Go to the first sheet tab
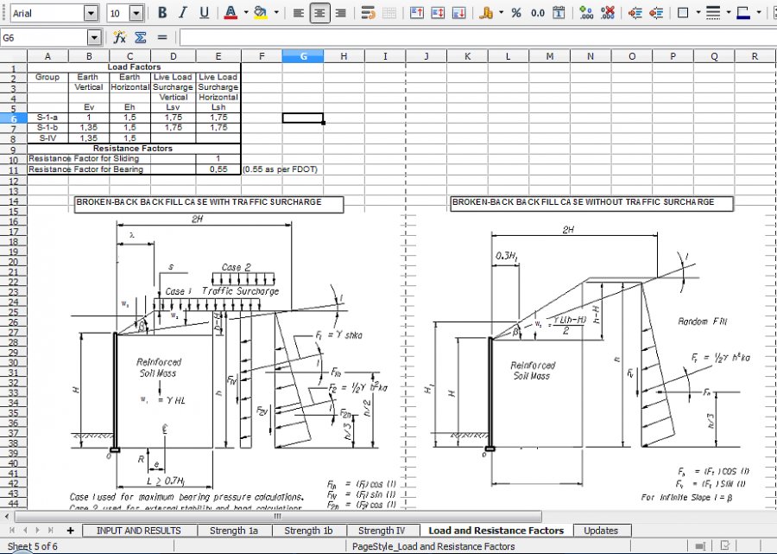The image size is (777, 554). pos(12,531)
